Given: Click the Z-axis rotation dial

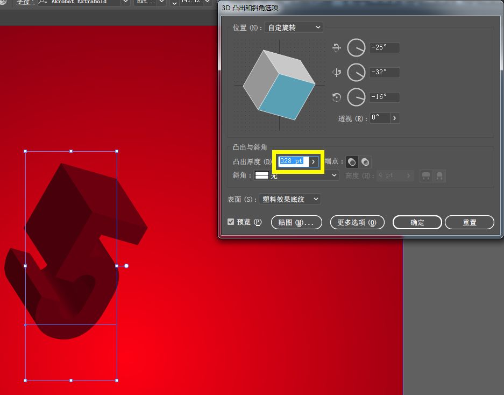Looking at the screenshot, I should point(356,97).
